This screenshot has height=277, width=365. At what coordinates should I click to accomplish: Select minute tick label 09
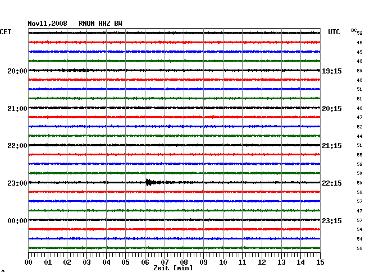point(203,262)
